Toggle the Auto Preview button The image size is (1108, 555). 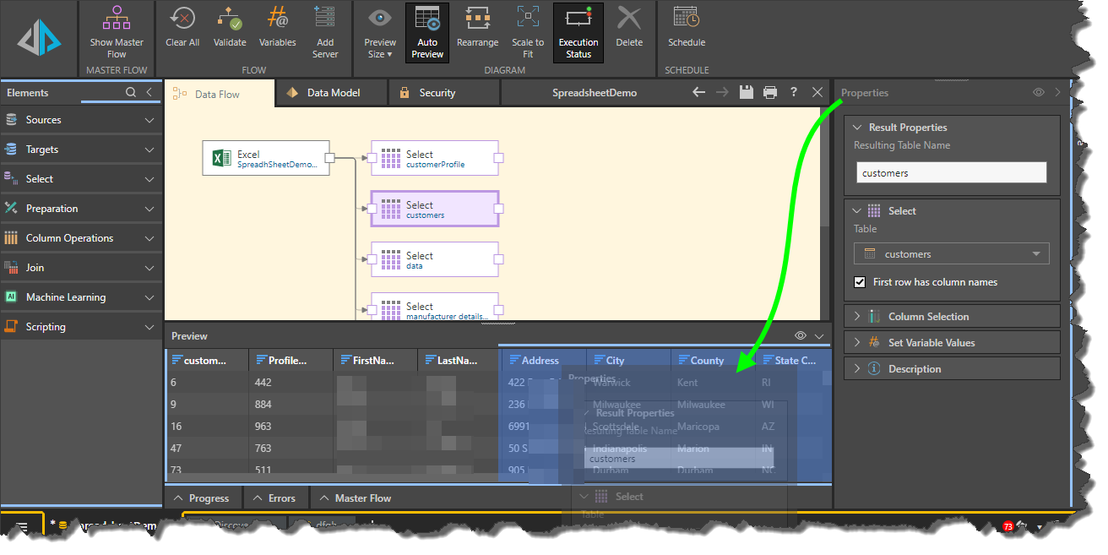(427, 32)
